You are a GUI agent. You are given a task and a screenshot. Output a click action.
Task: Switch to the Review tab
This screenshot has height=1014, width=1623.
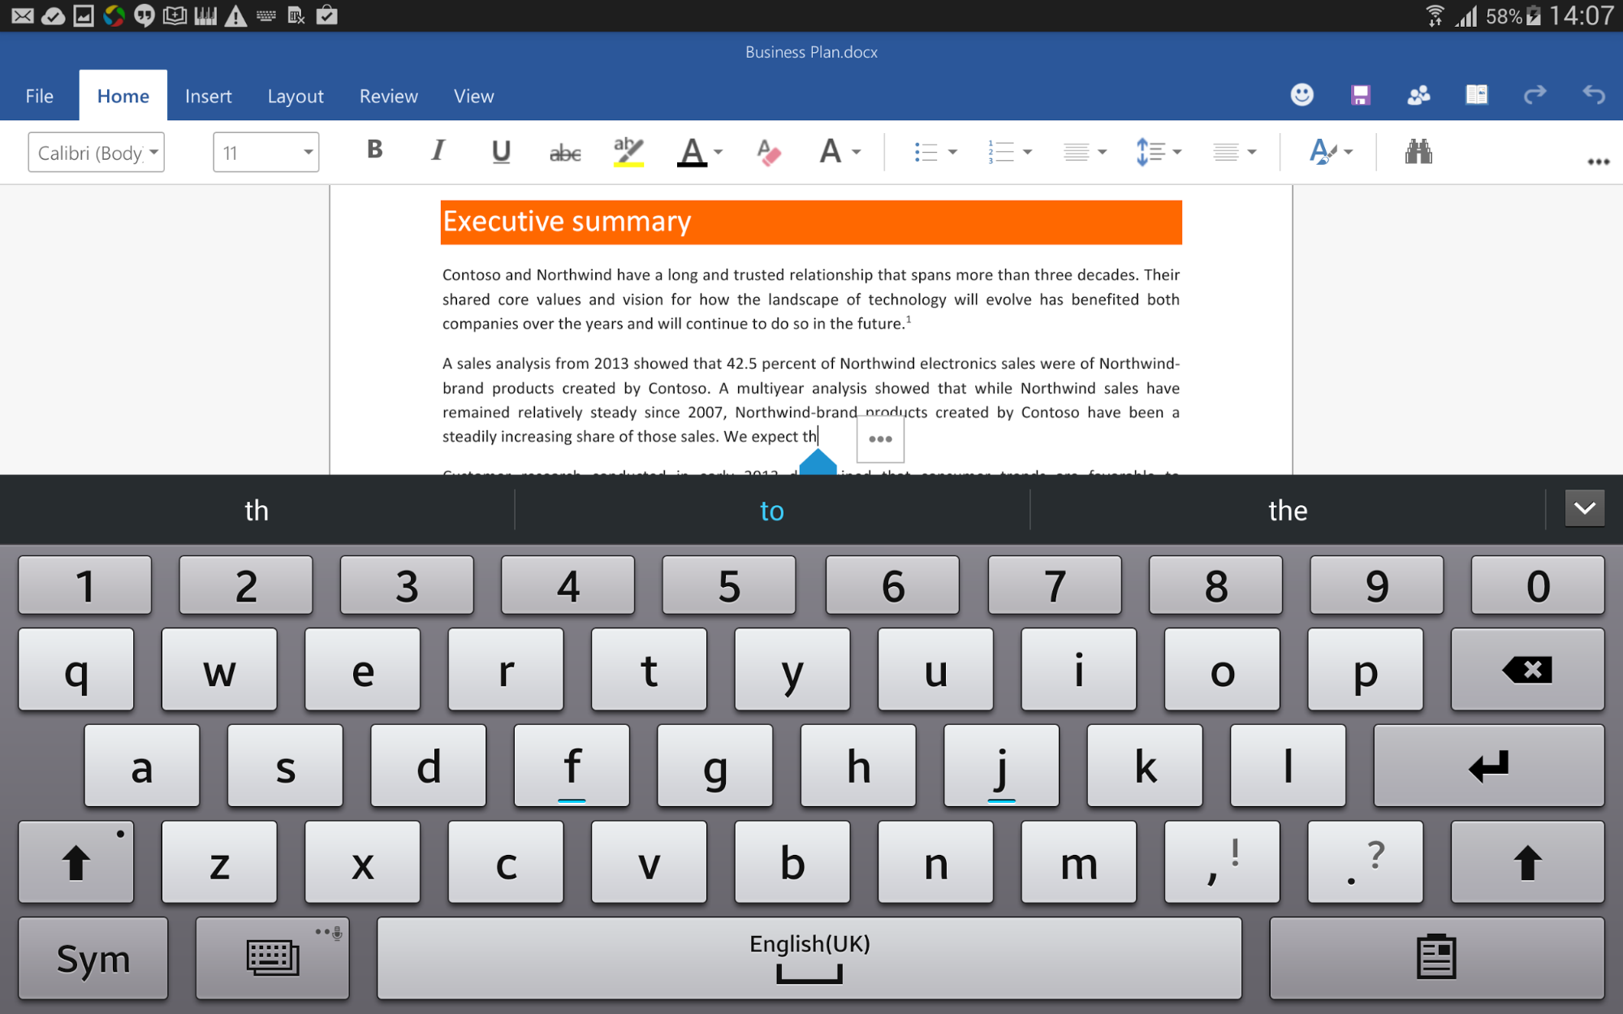point(388,97)
